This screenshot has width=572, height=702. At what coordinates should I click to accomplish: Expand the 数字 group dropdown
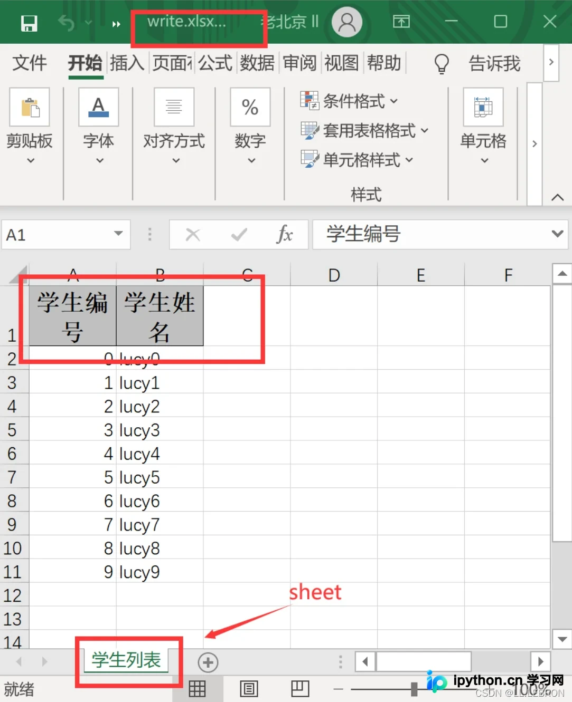[x=251, y=160]
